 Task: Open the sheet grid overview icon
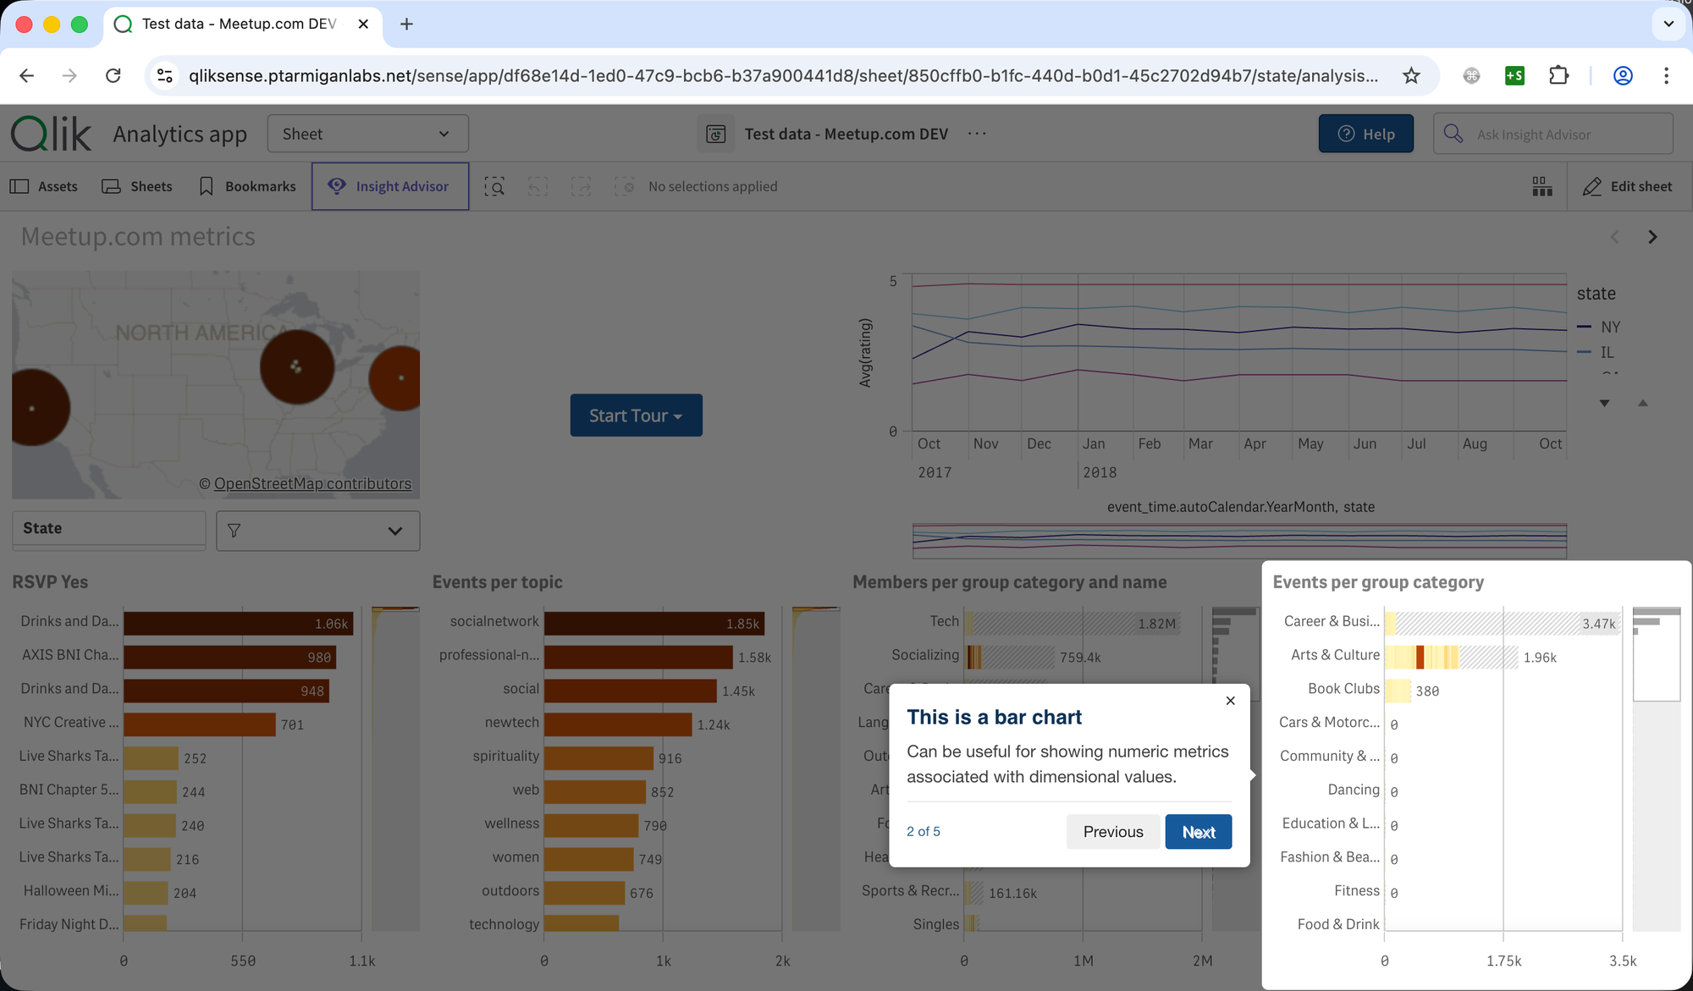click(1541, 187)
